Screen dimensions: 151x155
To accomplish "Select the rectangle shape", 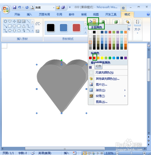I will coord(10,26).
